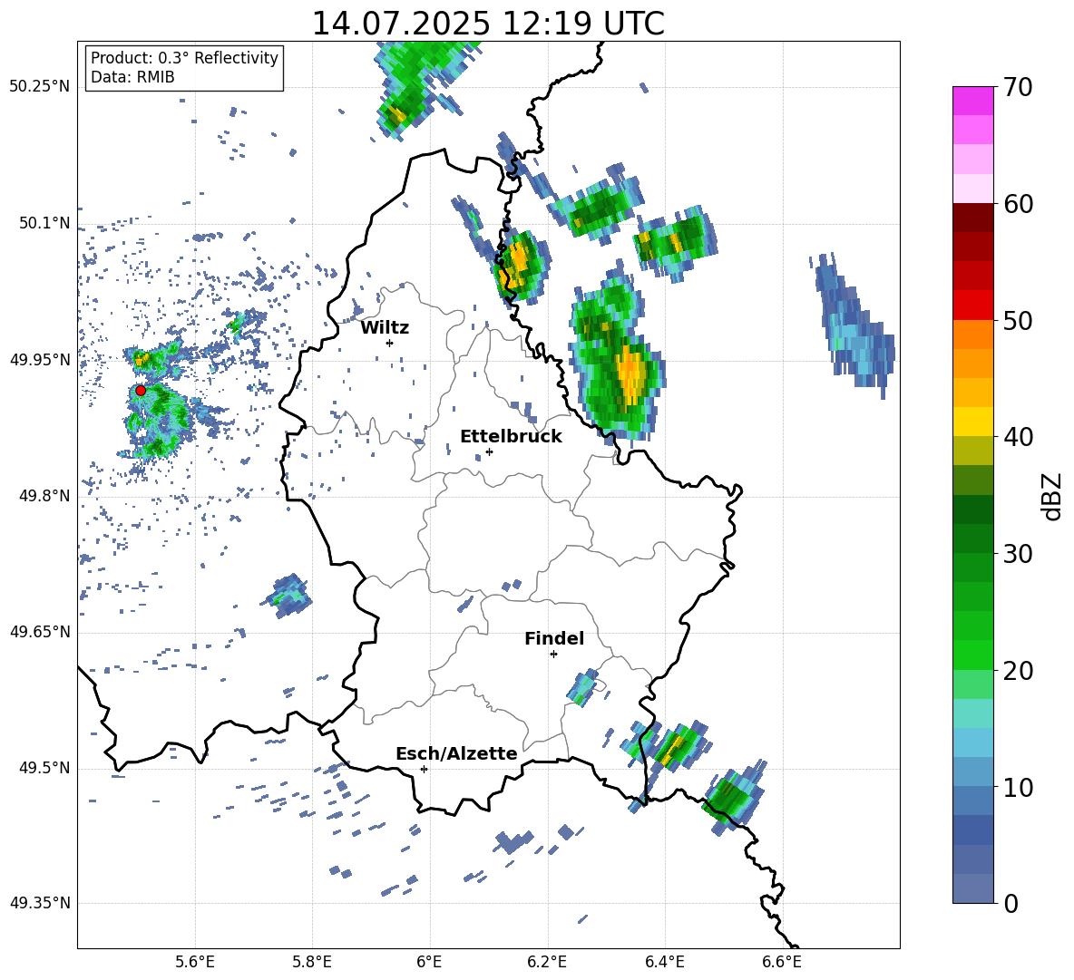Click the Ettelbruck city label
Image resolution: width=1074 pixels, height=980 pixels.
511,437
